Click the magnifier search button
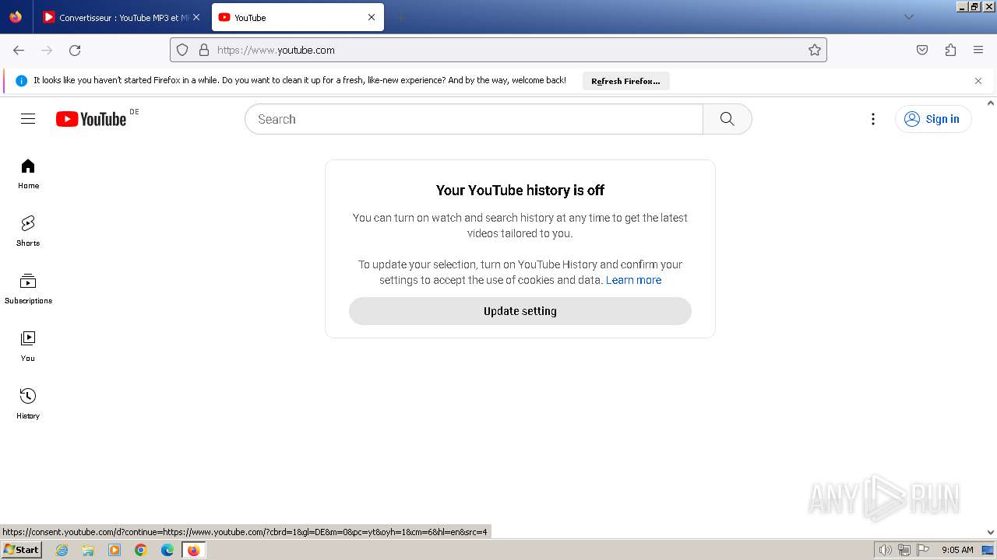Image resolution: width=997 pixels, height=560 pixels. click(727, 119)
